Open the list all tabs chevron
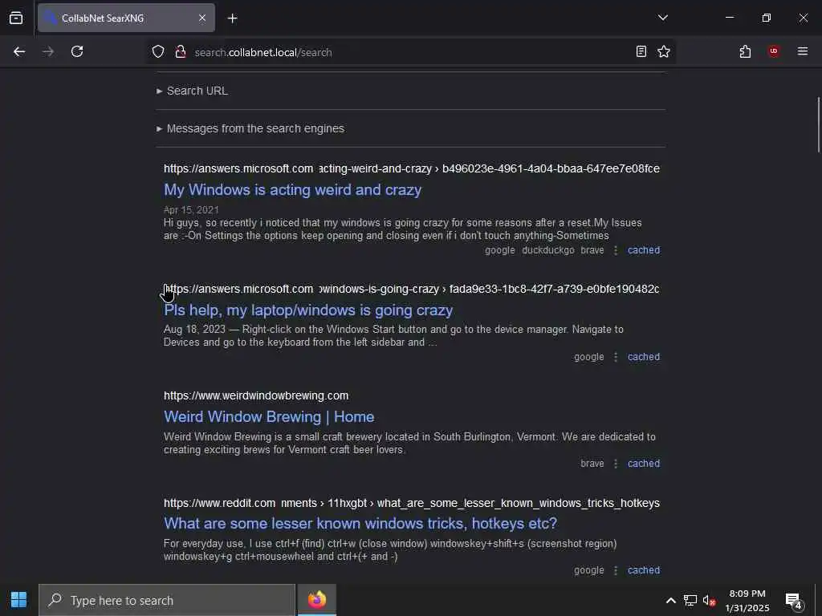The height and width of the screenshot is (616, 822). pyautogui.click(x=662, y=18)
